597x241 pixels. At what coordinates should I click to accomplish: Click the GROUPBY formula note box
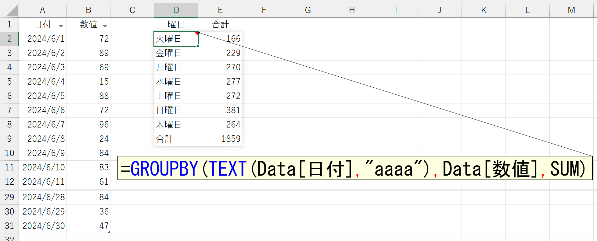click(354, 168)
